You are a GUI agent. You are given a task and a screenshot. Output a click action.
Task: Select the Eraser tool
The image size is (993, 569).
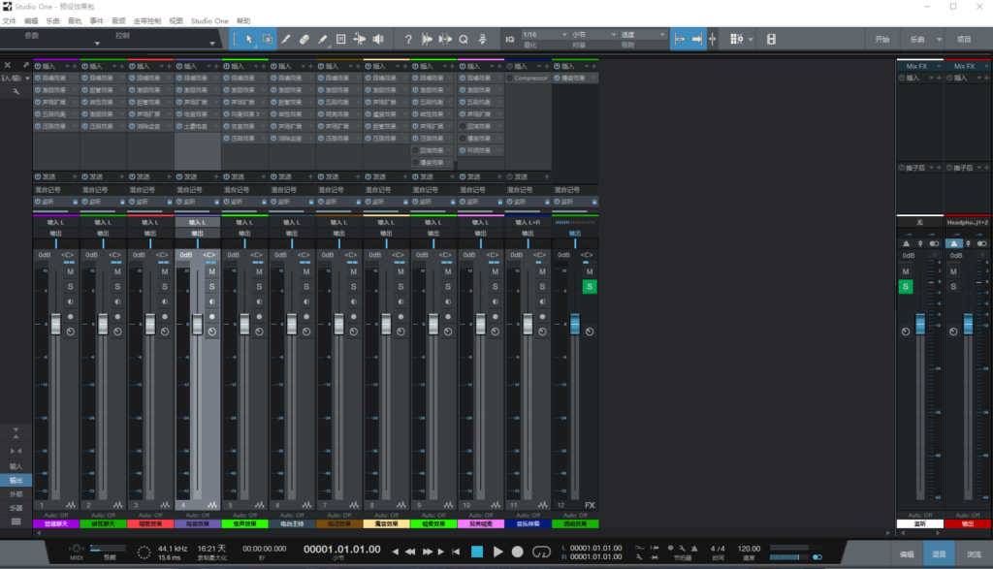[305, 39]
